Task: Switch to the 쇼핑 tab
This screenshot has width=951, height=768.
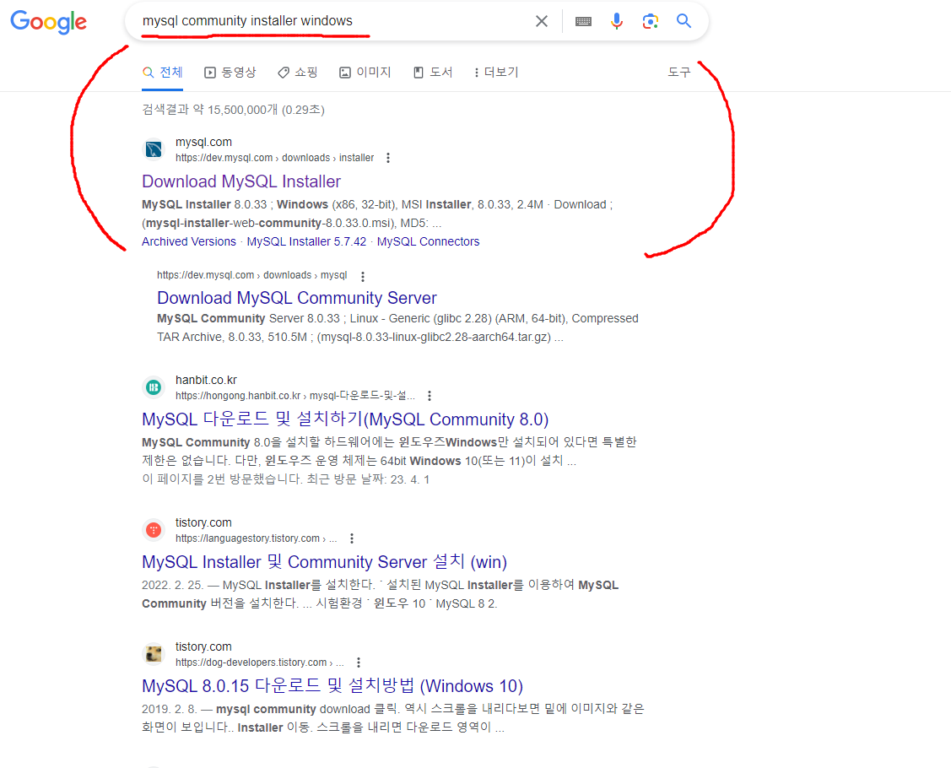Action: pos(297,73)
